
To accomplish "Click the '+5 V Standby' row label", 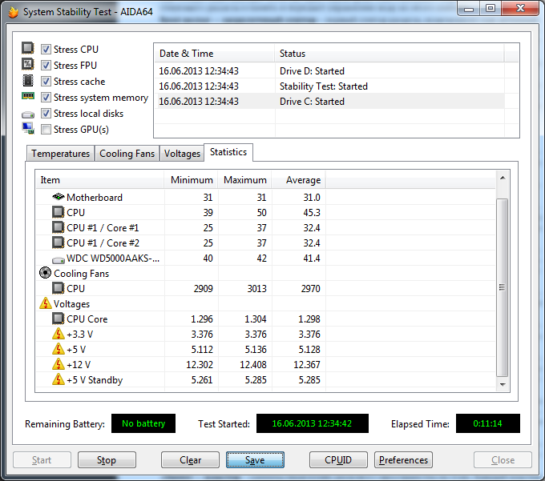I will [x=95, y=380].
